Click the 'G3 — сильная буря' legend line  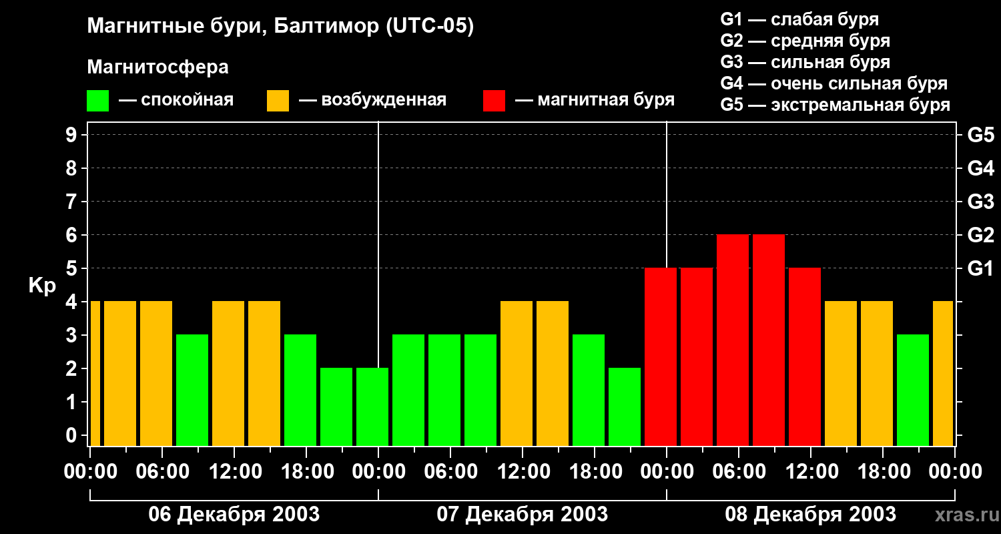[x=805, y=63]
